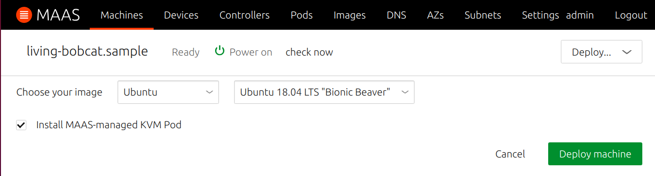Click the green Deploy machine button

(x=595, y=154)
